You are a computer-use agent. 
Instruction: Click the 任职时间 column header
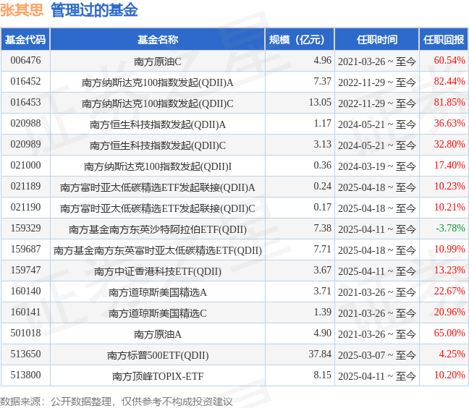[377, 40]
